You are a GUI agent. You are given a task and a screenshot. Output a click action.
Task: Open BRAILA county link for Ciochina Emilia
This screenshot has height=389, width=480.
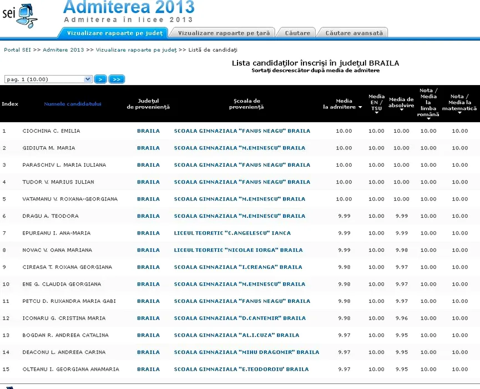pos(148,131)
